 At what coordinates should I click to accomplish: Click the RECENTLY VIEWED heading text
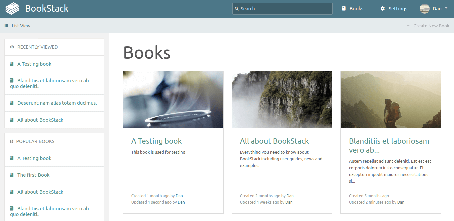pyautogui.click(x=37, y=47)
